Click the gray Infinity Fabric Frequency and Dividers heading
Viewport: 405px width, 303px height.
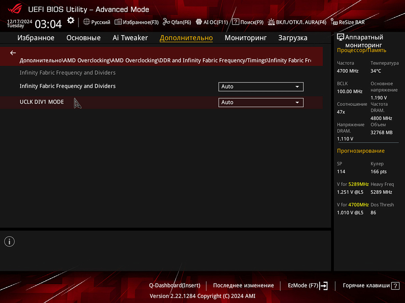coord(67,73)
